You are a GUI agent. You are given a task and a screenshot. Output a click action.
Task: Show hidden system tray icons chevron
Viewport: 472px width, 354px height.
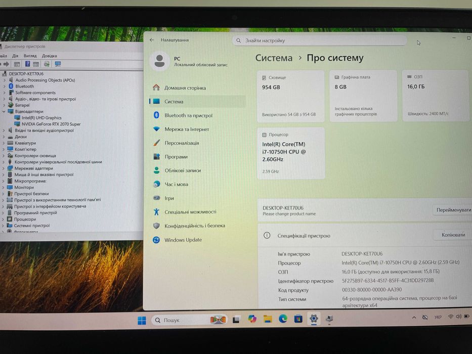coord(414,317)
